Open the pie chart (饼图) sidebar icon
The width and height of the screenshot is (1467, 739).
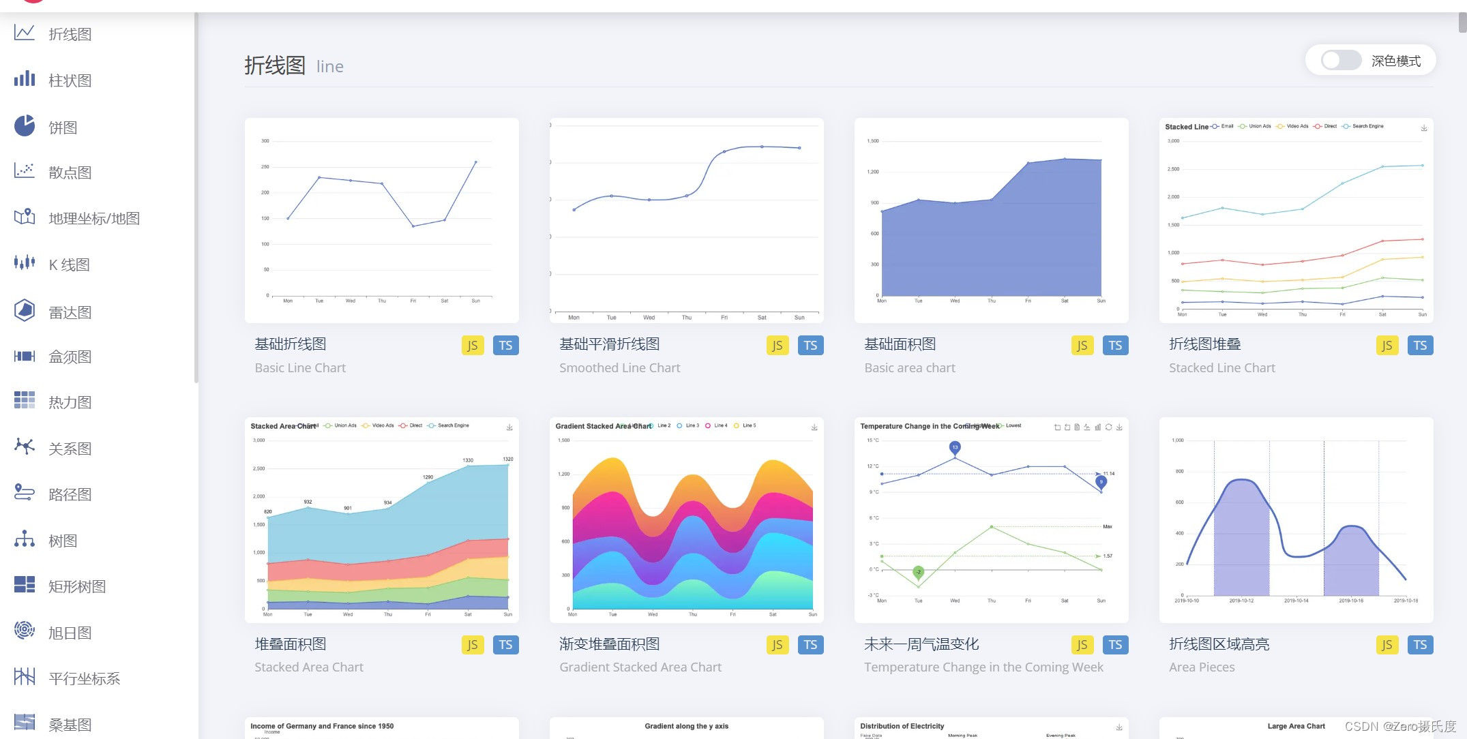pyautogui.click(x=25, y=125)
